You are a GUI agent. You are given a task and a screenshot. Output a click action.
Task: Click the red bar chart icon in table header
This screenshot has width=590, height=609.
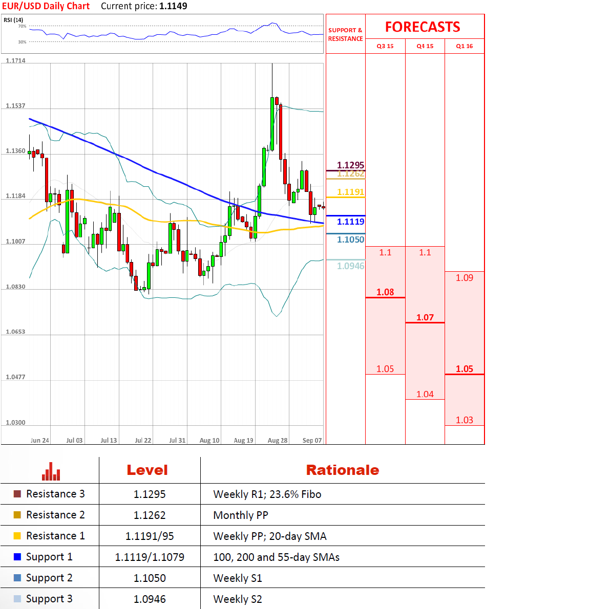coord(51,471)
